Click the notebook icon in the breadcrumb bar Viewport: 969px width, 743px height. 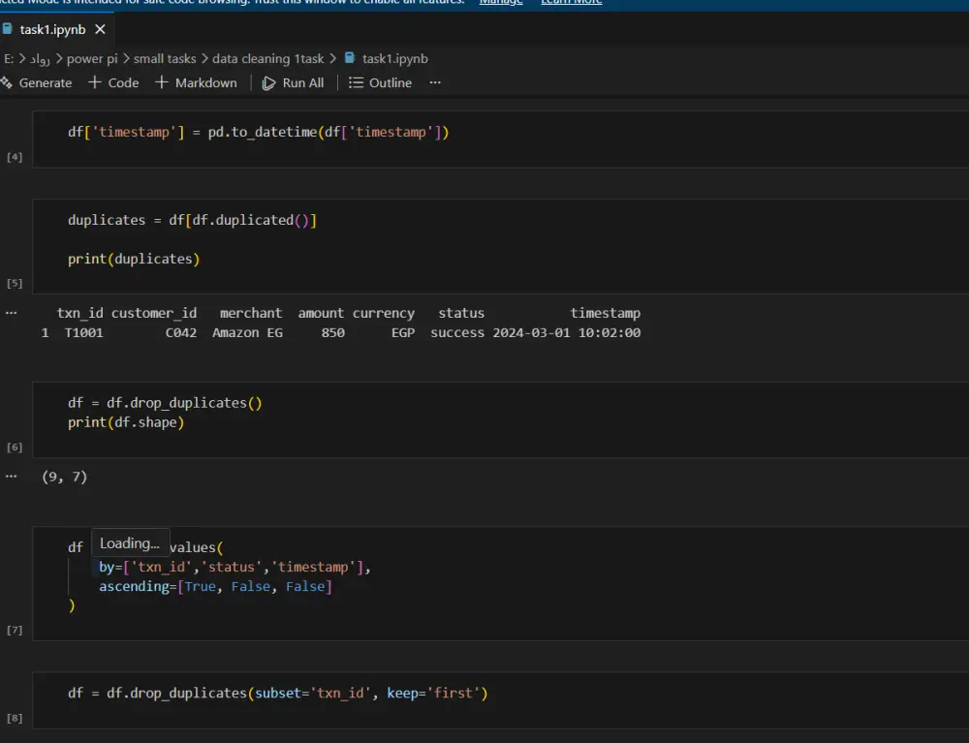click(348, 58)
